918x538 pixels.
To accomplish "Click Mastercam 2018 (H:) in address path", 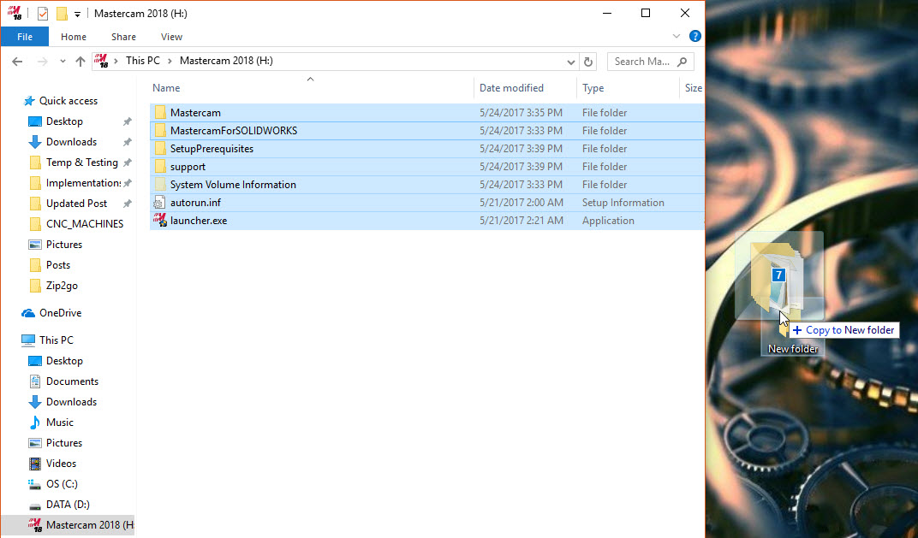I will (x=226, y=61).
